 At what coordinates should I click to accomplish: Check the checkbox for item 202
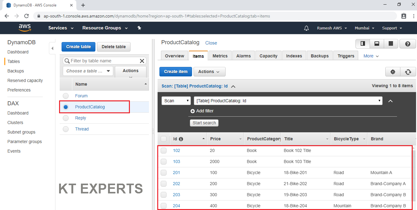163,184
